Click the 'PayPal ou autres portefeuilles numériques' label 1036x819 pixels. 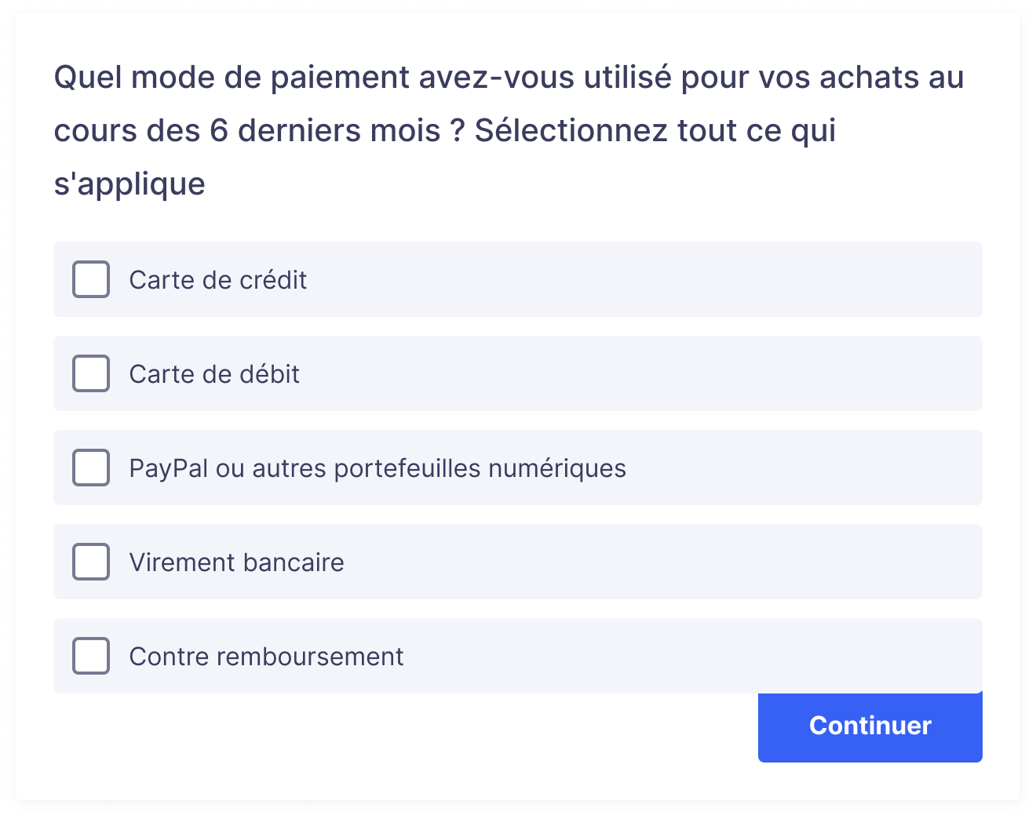378,468
